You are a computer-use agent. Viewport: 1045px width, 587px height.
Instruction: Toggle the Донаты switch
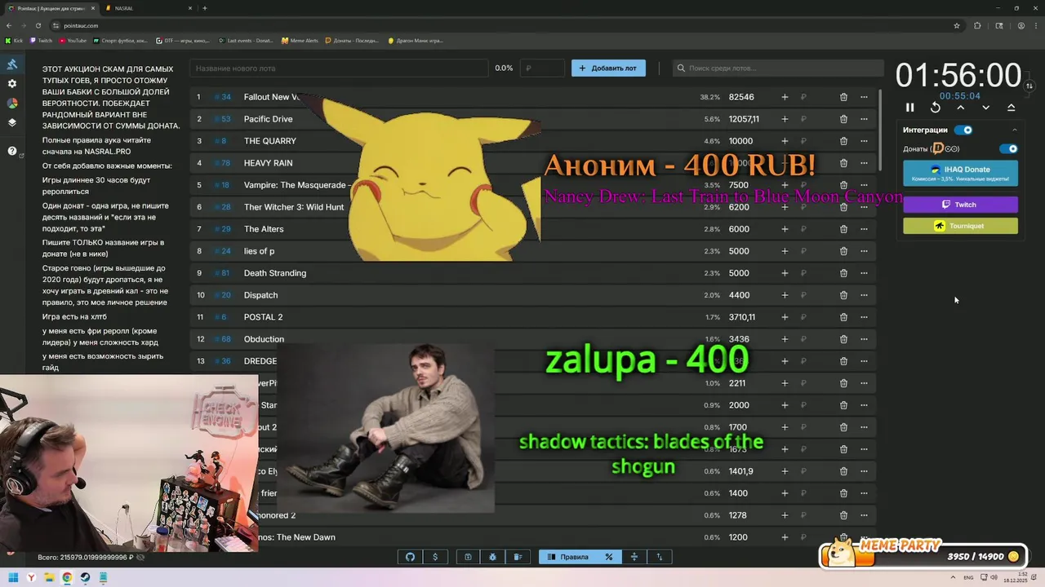click(x=1009, y=148)
